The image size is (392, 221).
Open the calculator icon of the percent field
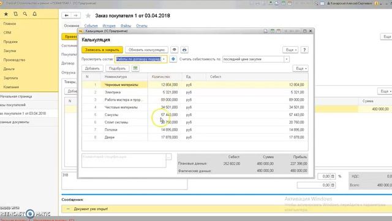click(333, 176)
